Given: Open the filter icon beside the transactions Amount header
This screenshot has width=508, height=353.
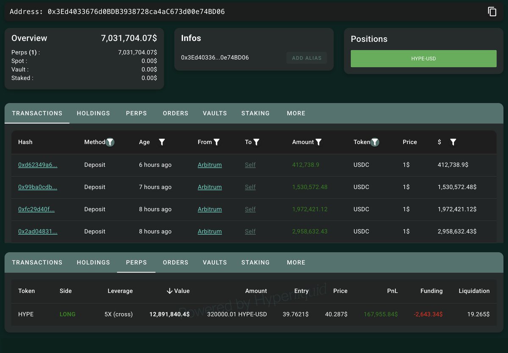Looking at the screenshot, I should [x=319, y=142].
